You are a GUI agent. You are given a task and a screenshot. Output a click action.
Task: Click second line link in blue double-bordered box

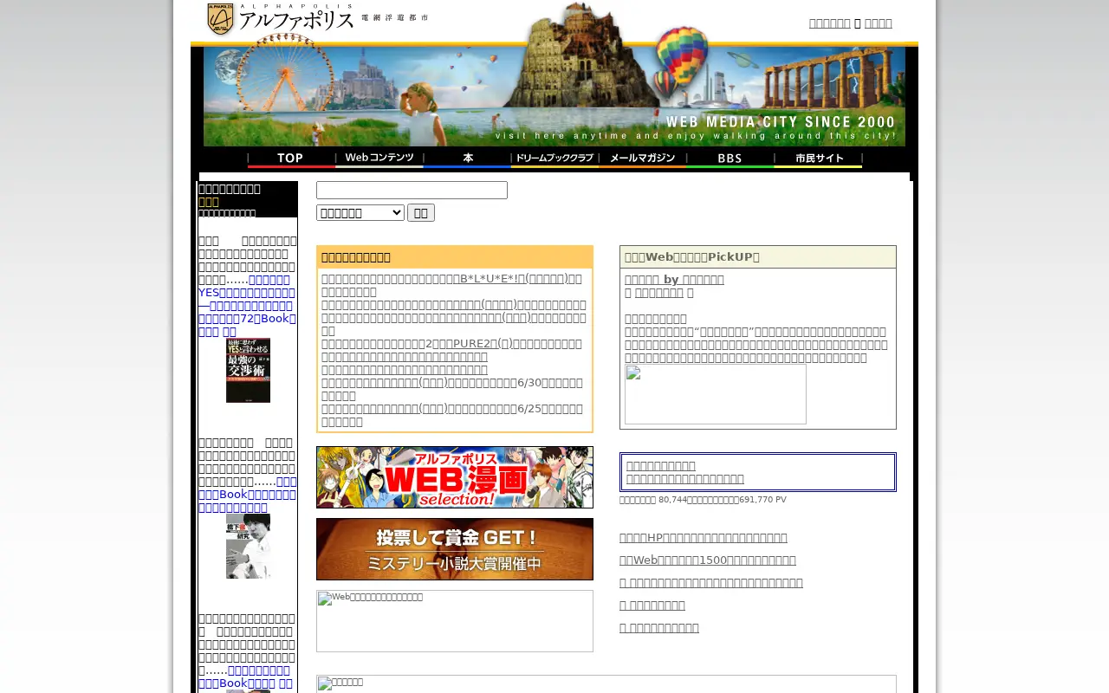[685, 479]
